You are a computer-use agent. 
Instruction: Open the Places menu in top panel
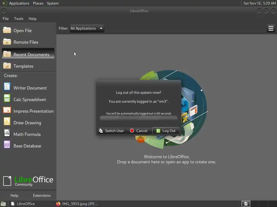[38, 3]
